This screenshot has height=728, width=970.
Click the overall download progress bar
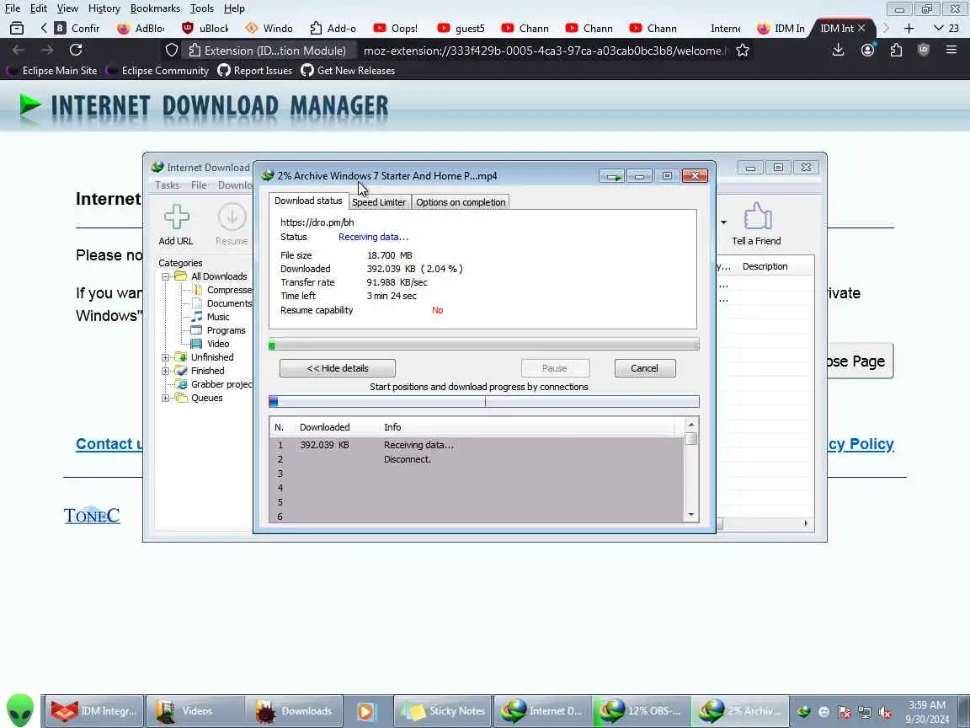484,345
